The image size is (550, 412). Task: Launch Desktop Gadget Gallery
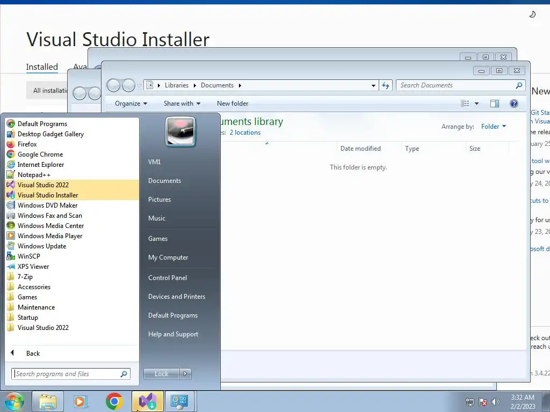(72, 134)
